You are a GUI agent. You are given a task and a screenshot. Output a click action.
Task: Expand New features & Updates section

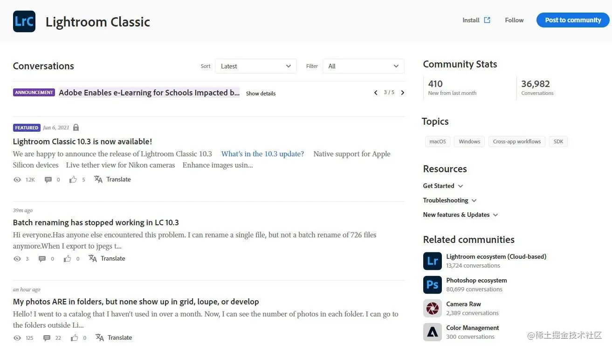pyautogui.click(x=461, y=215)
